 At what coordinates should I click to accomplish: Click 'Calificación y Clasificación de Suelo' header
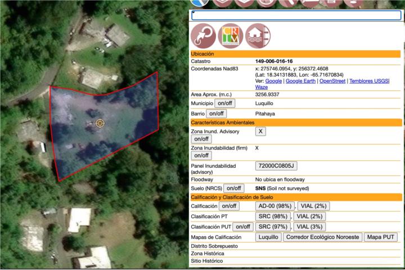(296, 197)
